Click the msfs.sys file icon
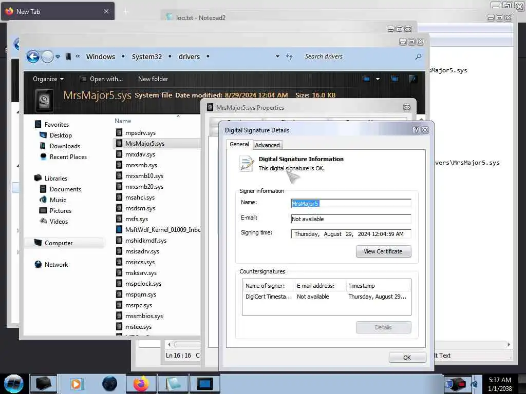The width and height of the screenshot is (526, 394). pos(119,219)
